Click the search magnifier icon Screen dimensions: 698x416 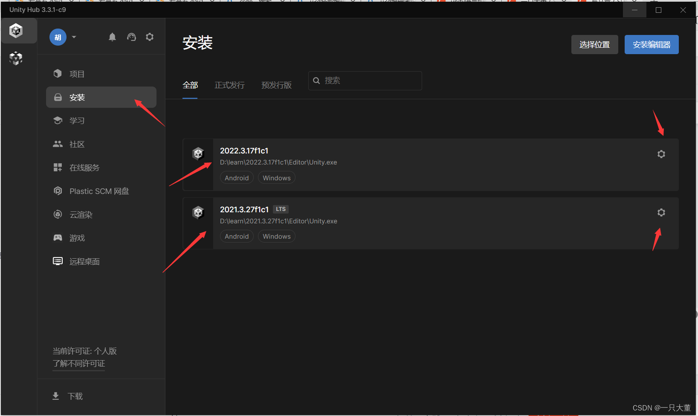(316, 81)
